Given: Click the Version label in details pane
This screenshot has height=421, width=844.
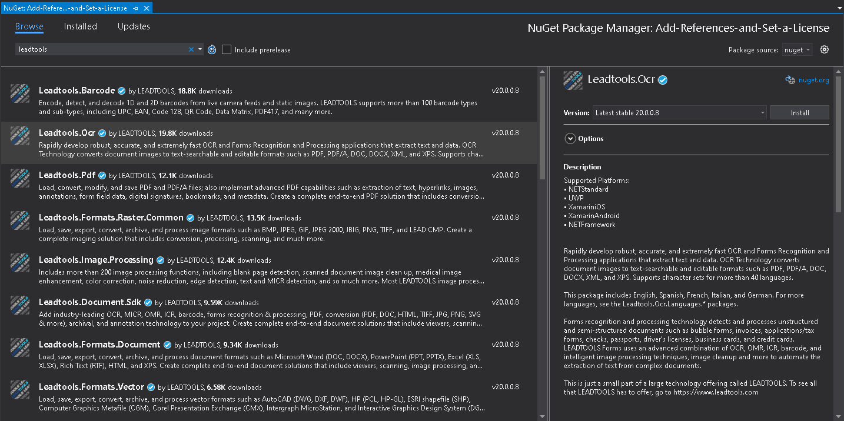Looking at the screenshot, I should pos(576,113).
